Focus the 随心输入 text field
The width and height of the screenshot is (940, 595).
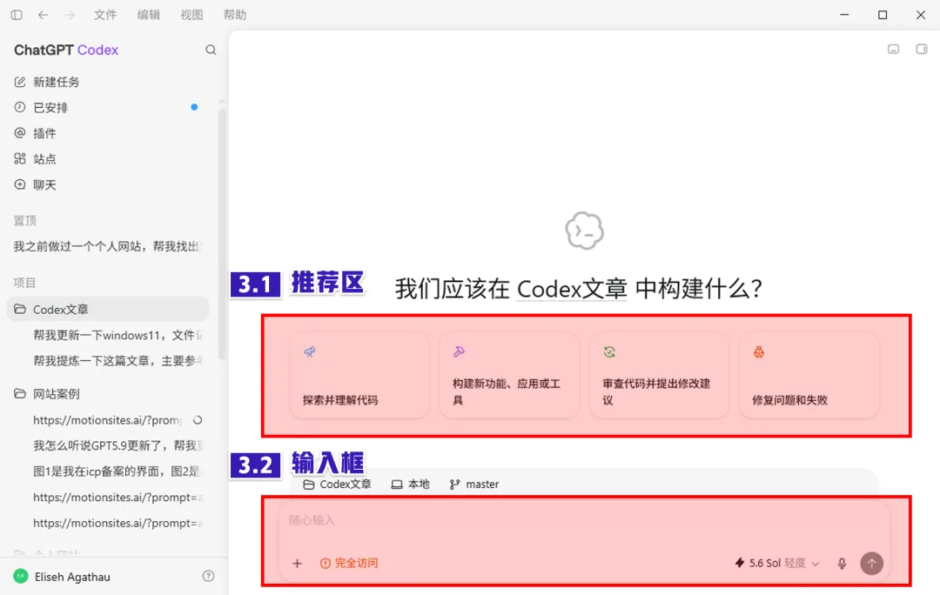tap(585, 520)
